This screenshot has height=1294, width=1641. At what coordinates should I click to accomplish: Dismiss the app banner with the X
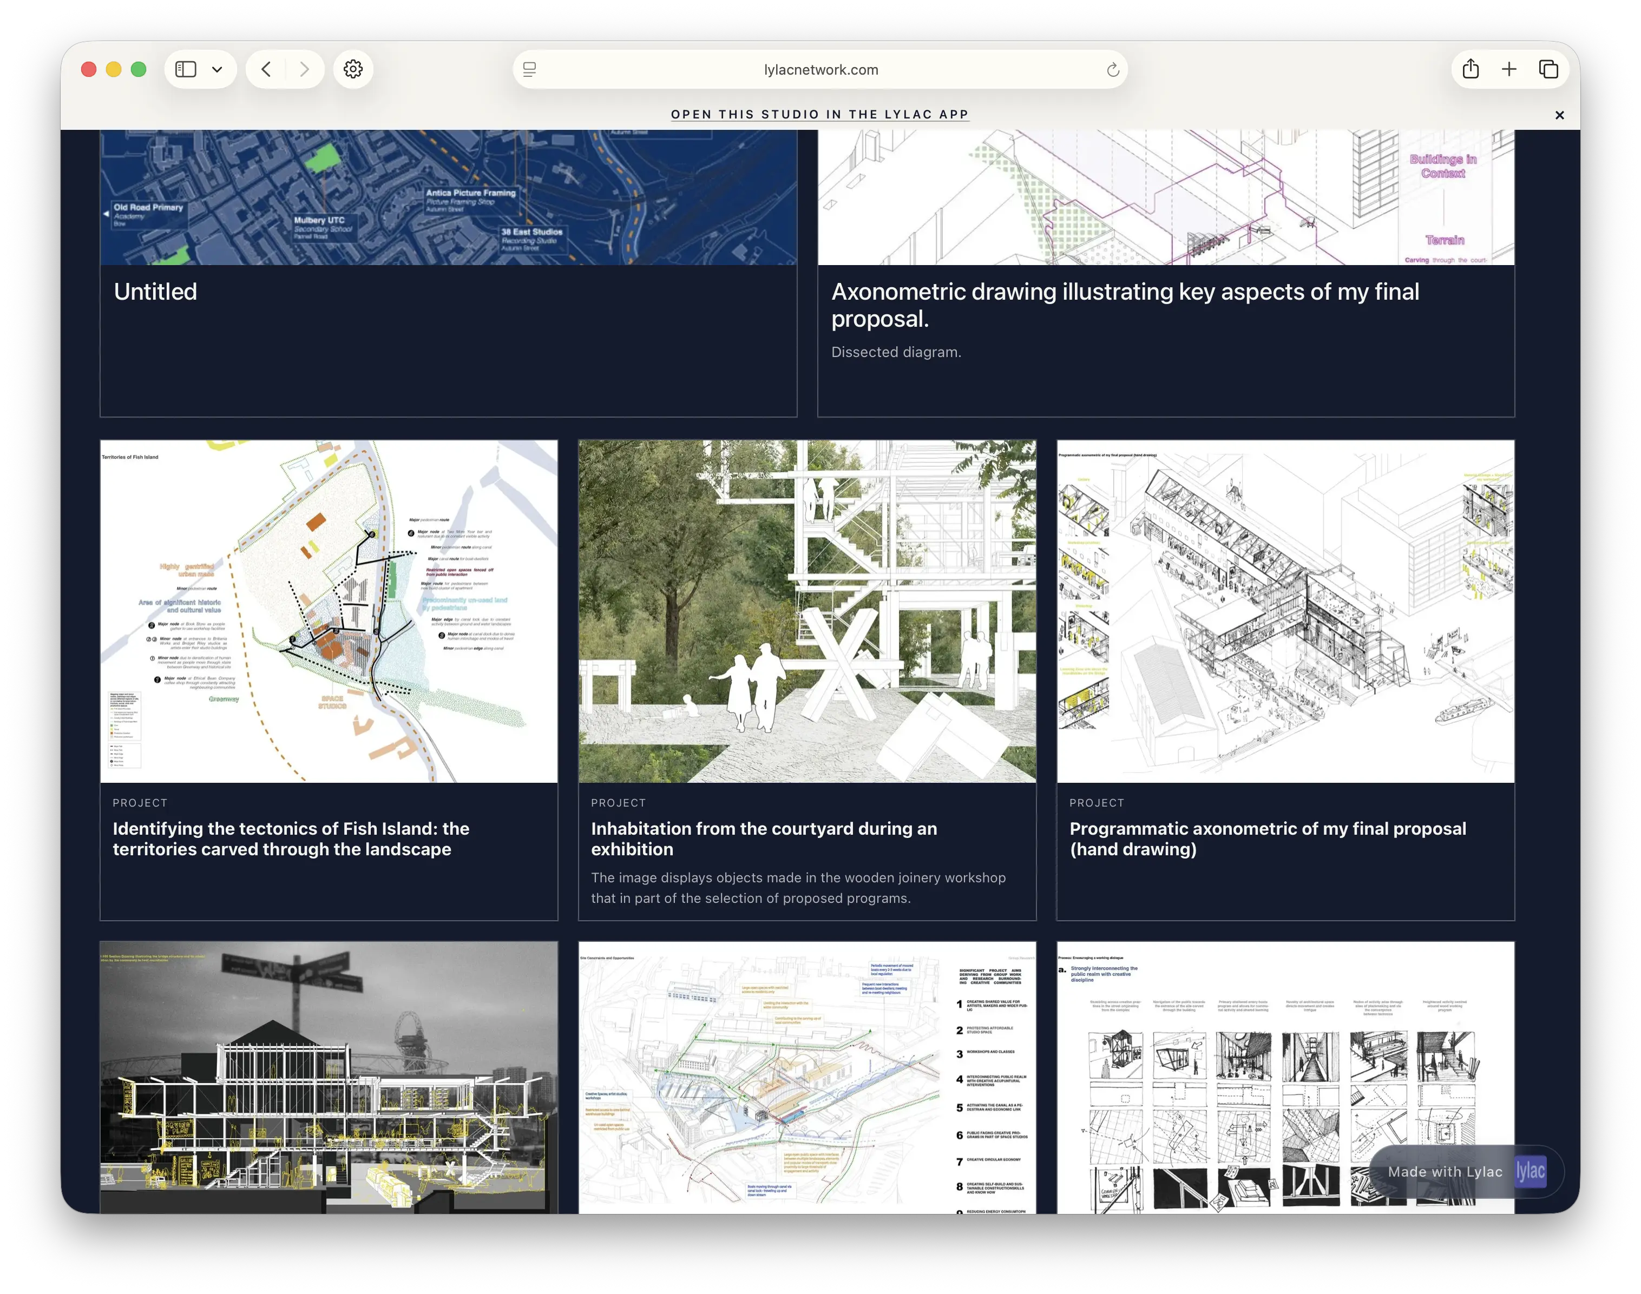click(1559, 114)
